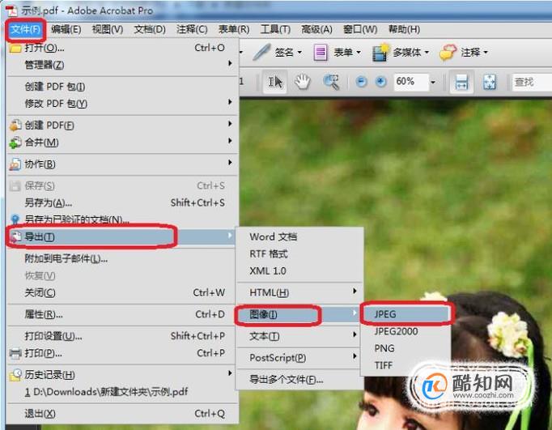This screenshot has width=552, height=430.
Task: Click the fit one full page icon
Action: tap(490, 82)
